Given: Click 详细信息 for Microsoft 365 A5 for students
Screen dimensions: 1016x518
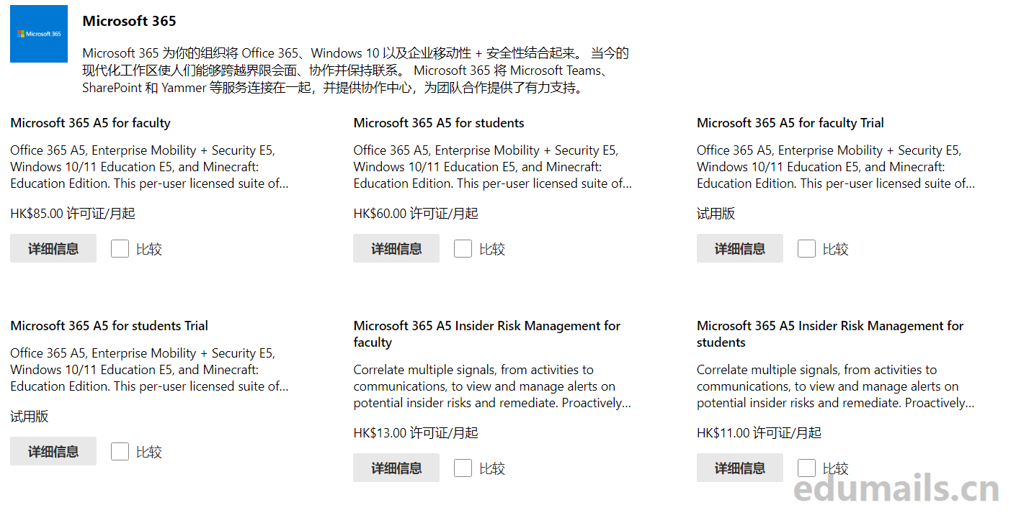Looking at the screenshot, I should (396, 248).
